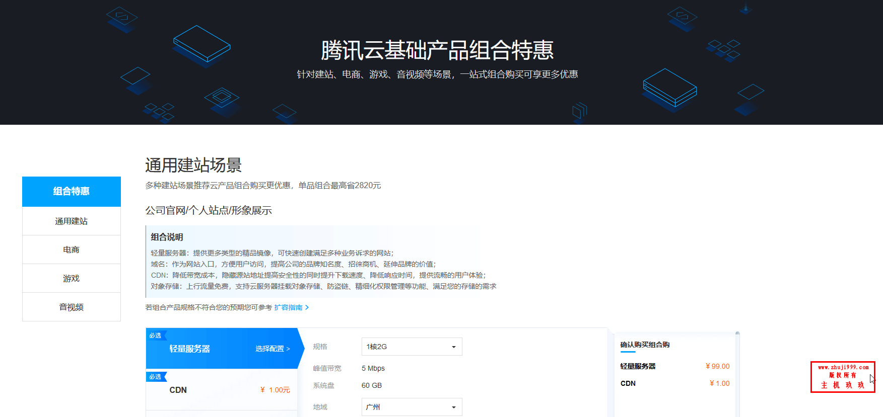The width and height of the screenshot is (883, 417).
Task: Click the 确认购买组合购 heading
Action: click(x=645, y=345)
